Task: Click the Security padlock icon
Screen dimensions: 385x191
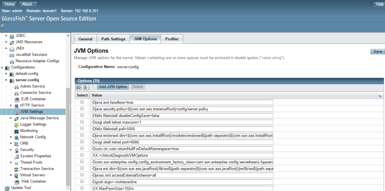Action: pos(17,150)
